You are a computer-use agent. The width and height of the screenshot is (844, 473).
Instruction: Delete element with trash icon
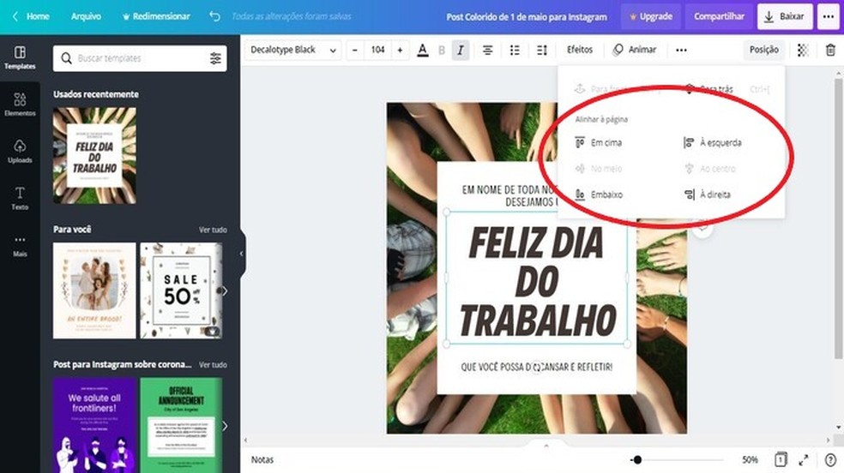[829, 51]
